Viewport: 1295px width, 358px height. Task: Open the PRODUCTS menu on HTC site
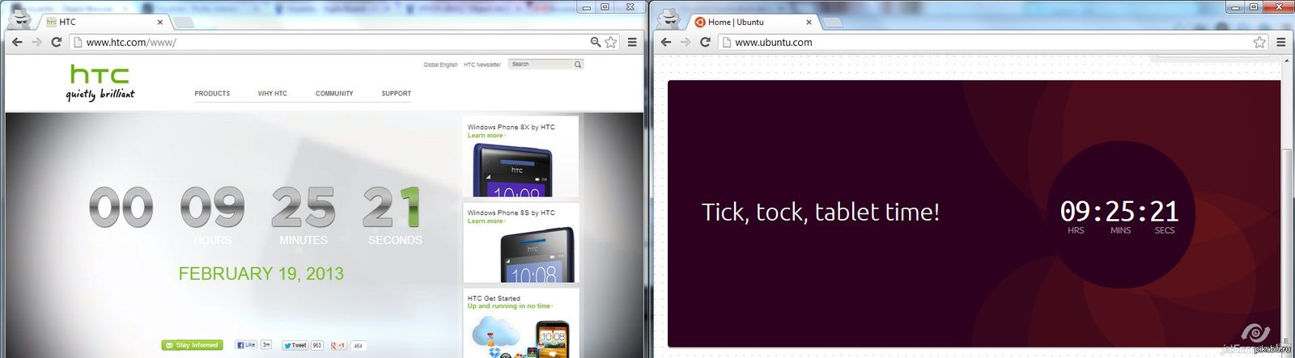point(212,94)
